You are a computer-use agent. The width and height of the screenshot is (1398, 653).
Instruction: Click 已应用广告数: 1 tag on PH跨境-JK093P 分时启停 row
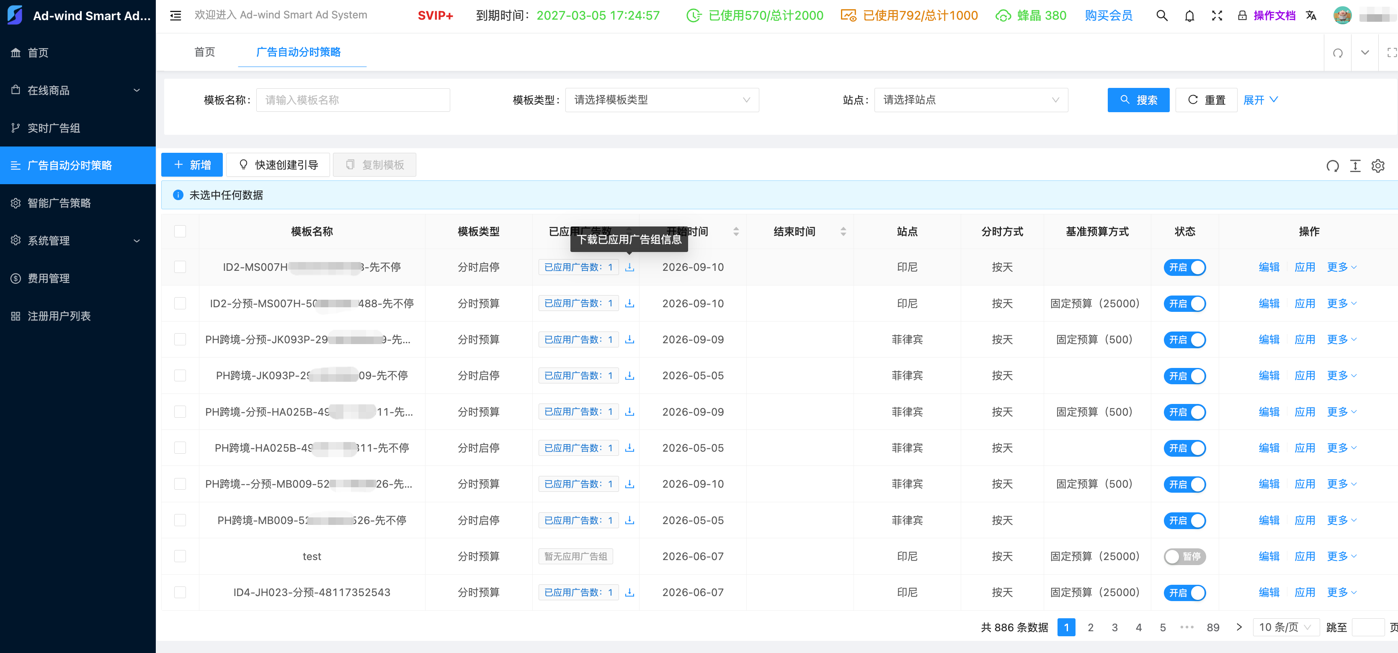point(578,376)
